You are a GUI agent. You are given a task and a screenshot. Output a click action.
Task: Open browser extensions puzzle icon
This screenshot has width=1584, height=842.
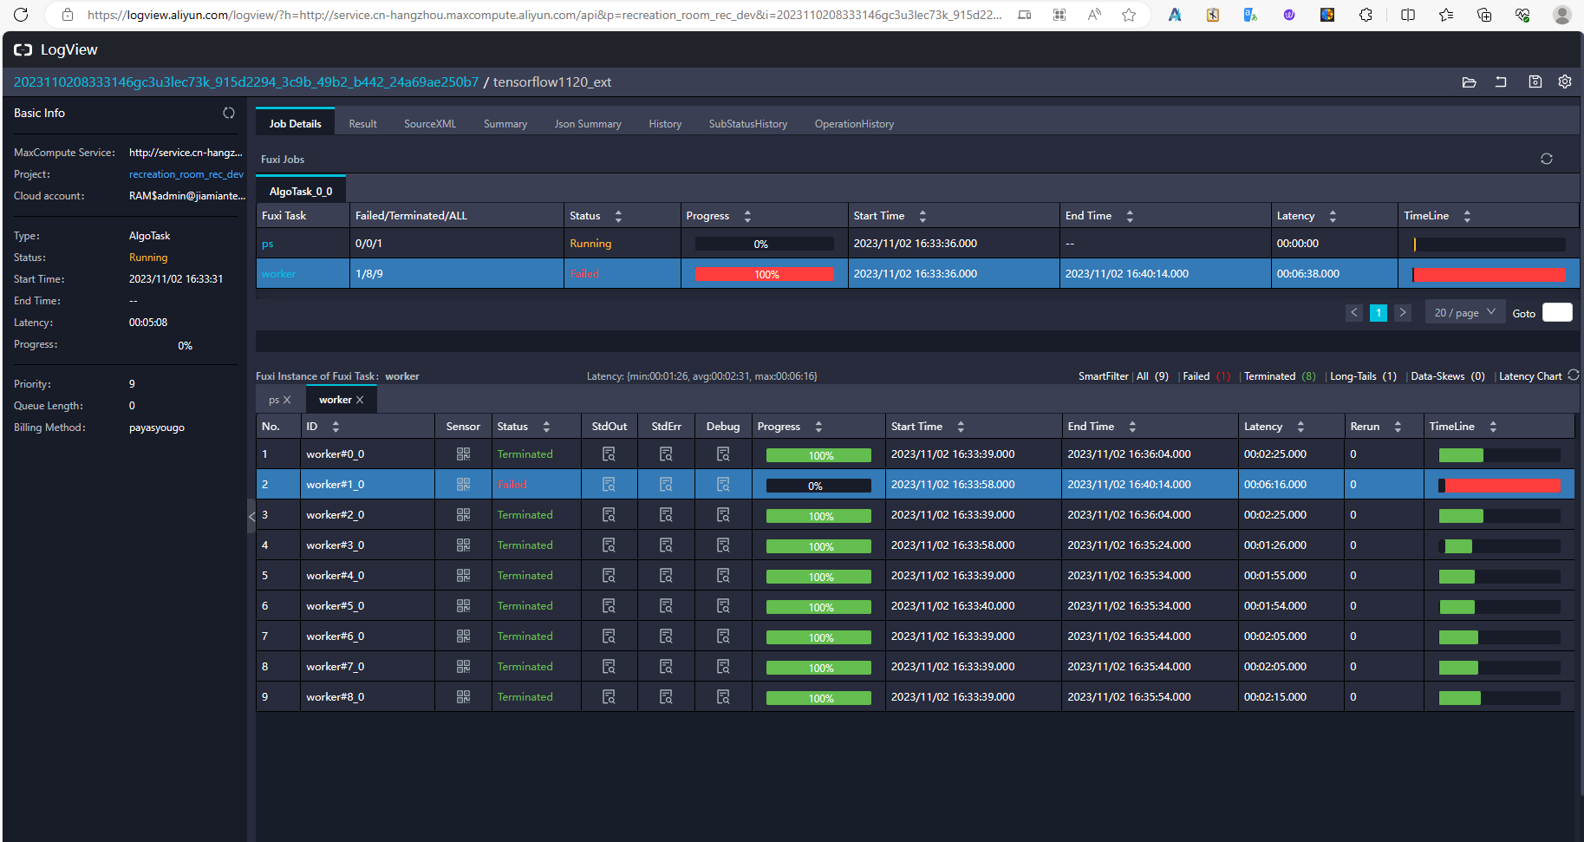1366,15
